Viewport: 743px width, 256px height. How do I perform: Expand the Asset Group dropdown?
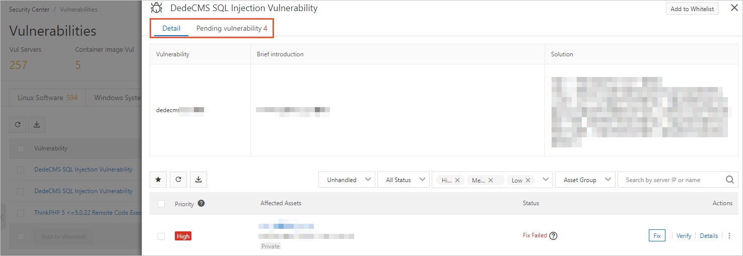click(x=585, y=180)
